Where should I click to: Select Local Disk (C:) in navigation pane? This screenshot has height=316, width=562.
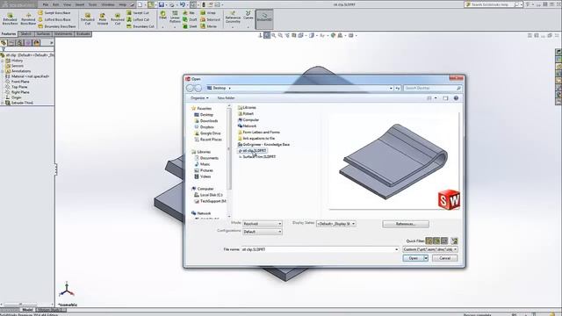click(x=209, y=195)
